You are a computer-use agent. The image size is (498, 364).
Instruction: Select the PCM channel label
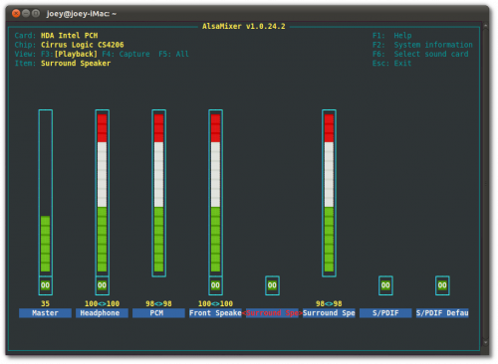pos(158,313)
